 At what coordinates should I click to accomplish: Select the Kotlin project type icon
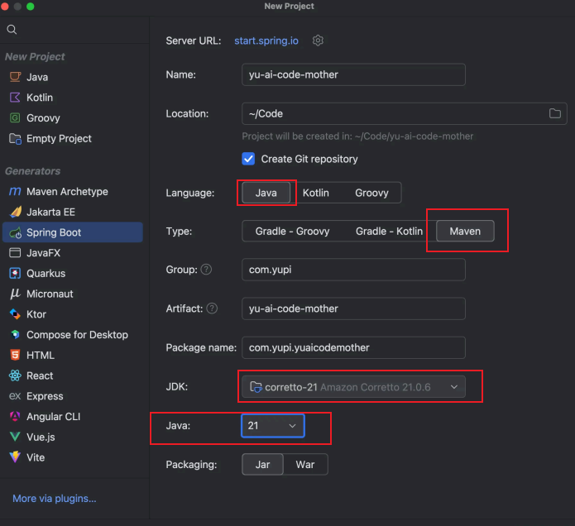pos(15,98)
